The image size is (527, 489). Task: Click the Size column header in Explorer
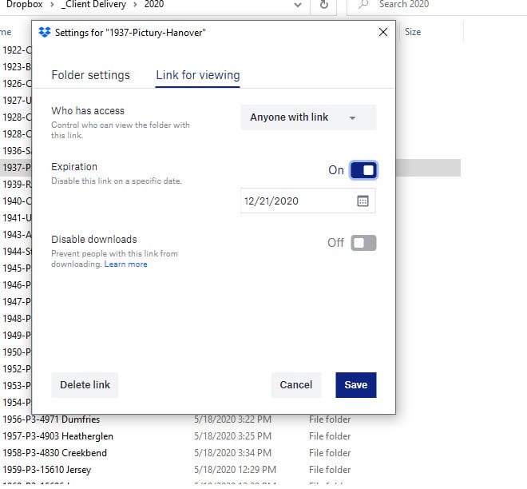[x=413, y=32]
